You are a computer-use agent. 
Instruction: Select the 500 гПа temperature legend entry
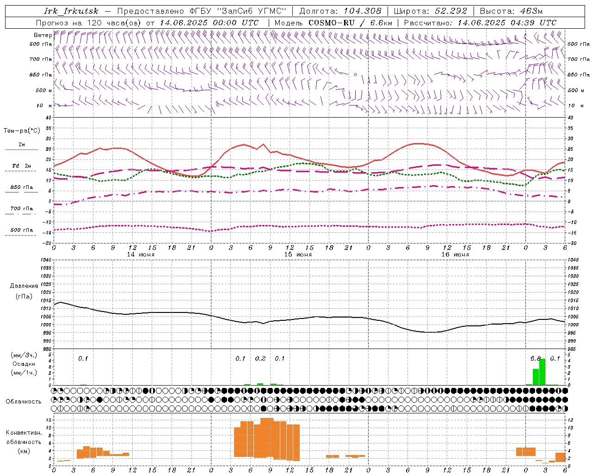tap(21, 230)
